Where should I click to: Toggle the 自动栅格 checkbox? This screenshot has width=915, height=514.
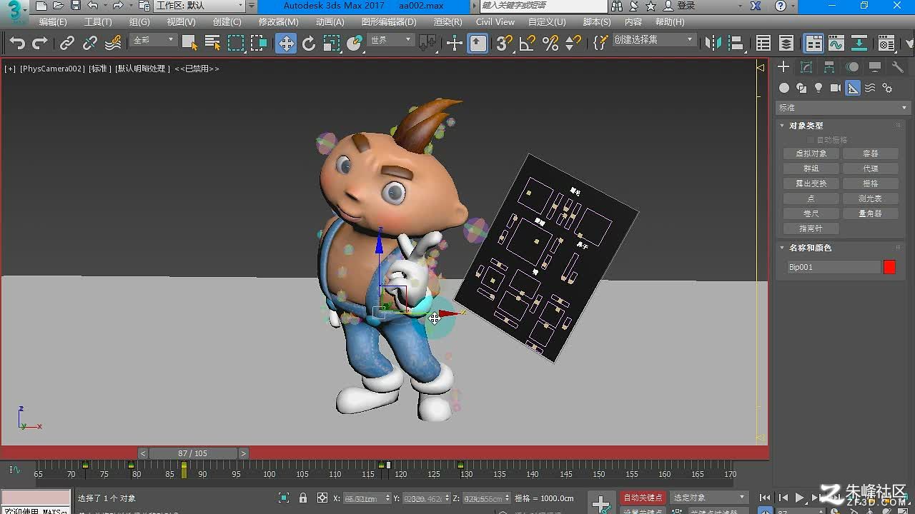[x=811, y=140]
